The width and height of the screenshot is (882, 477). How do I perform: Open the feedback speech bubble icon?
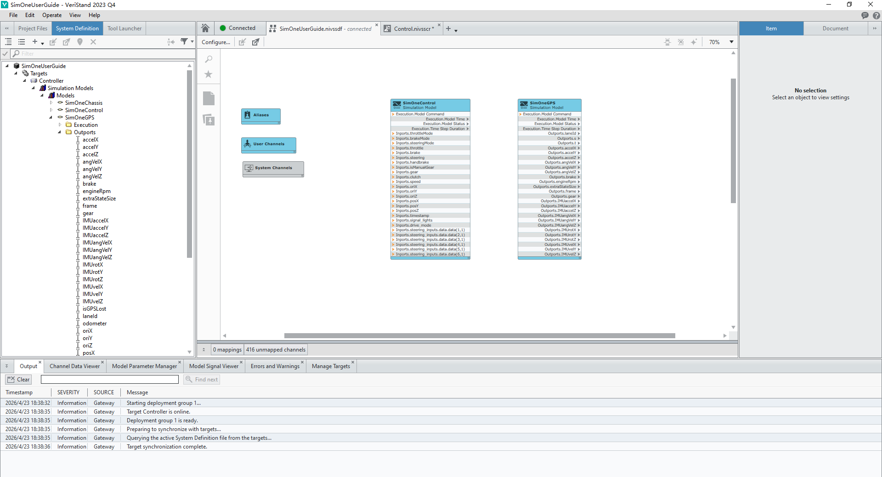pos(865,15)
